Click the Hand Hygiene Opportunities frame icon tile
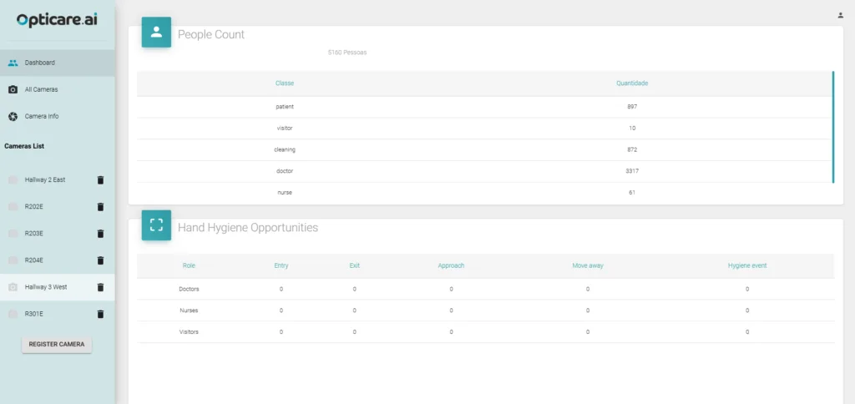 156,225
